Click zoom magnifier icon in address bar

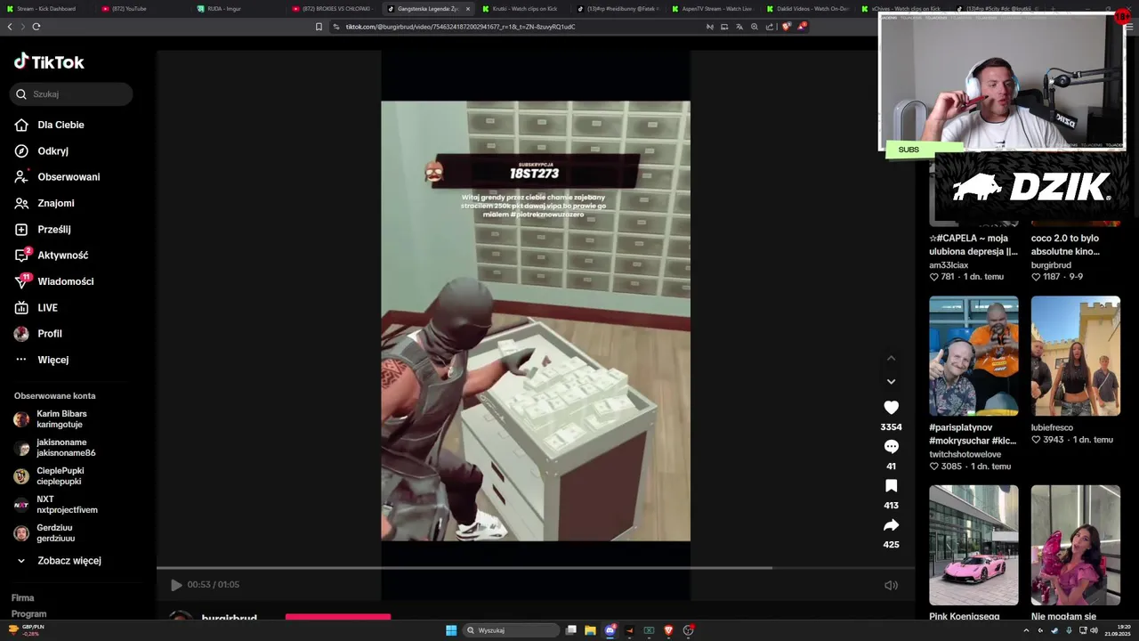[755, 27]
